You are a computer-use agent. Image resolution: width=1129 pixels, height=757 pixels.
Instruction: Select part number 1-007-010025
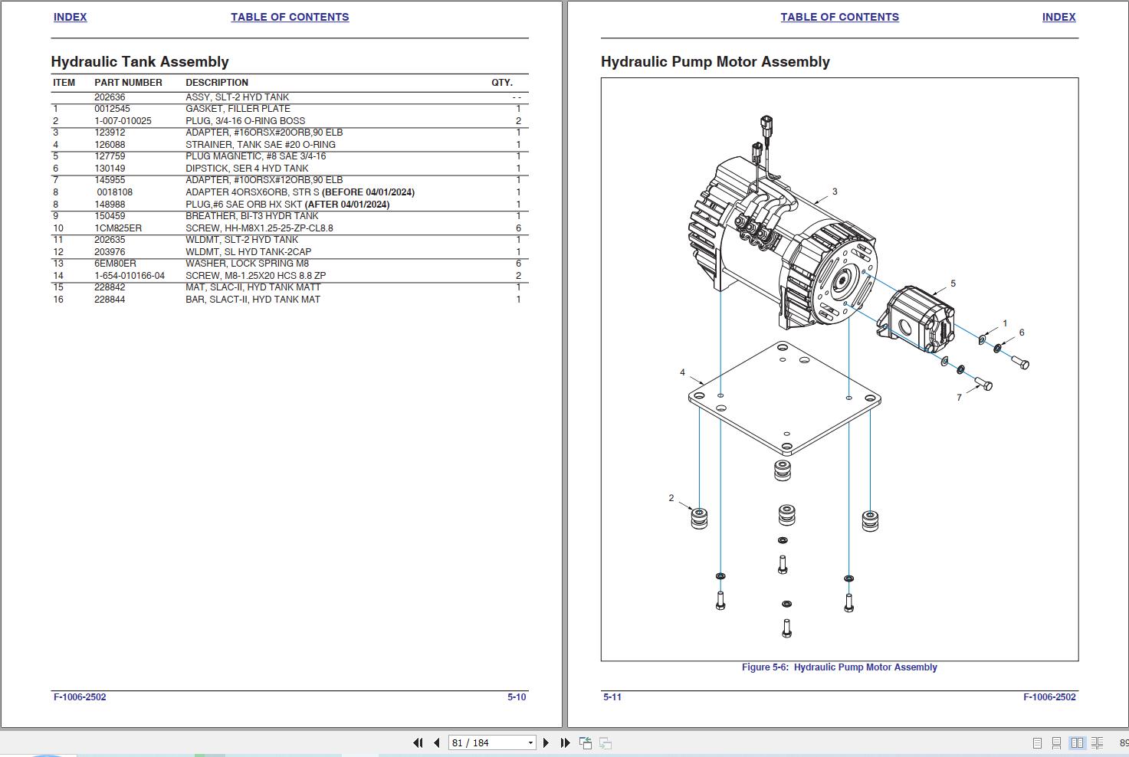tap(123, 121)
